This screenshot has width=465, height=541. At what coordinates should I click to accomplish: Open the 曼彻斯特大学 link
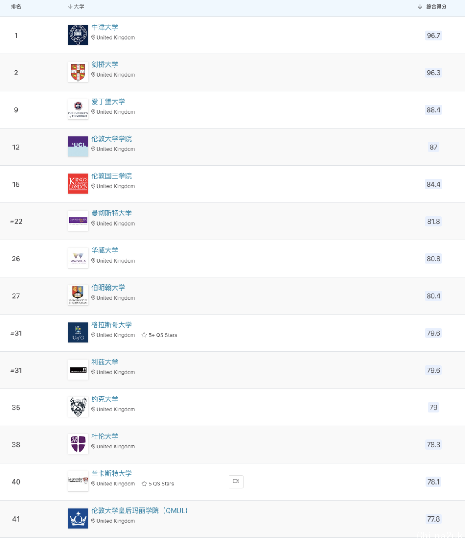pos(112,213)
